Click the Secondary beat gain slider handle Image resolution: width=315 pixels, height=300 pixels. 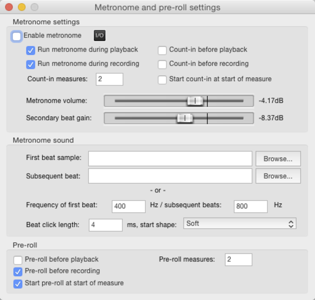pos(185,118)
